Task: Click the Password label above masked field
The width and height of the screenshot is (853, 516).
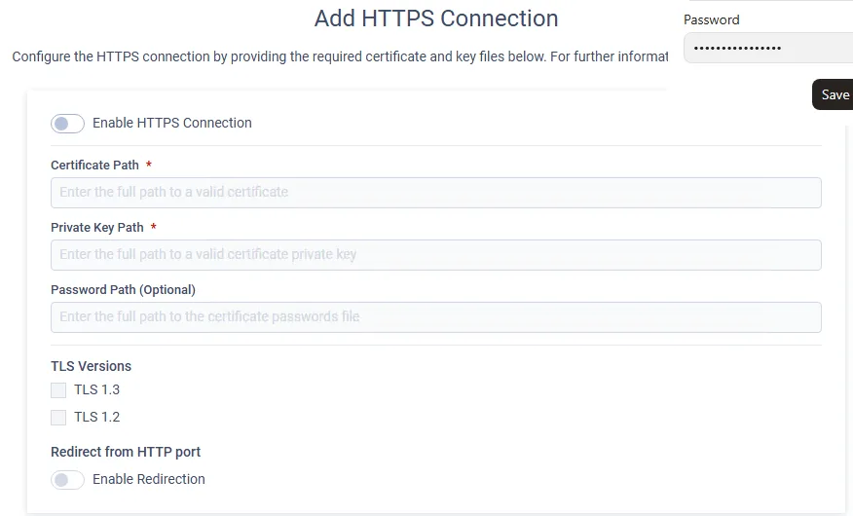Action: pos(712,20)
